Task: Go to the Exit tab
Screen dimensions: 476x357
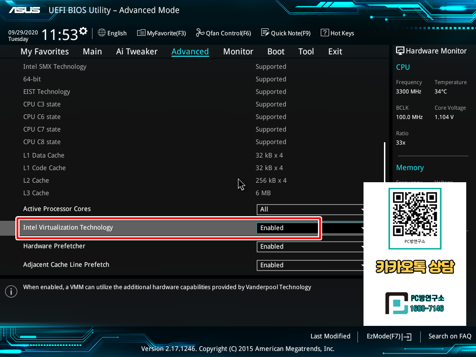Action: (335, 52)
